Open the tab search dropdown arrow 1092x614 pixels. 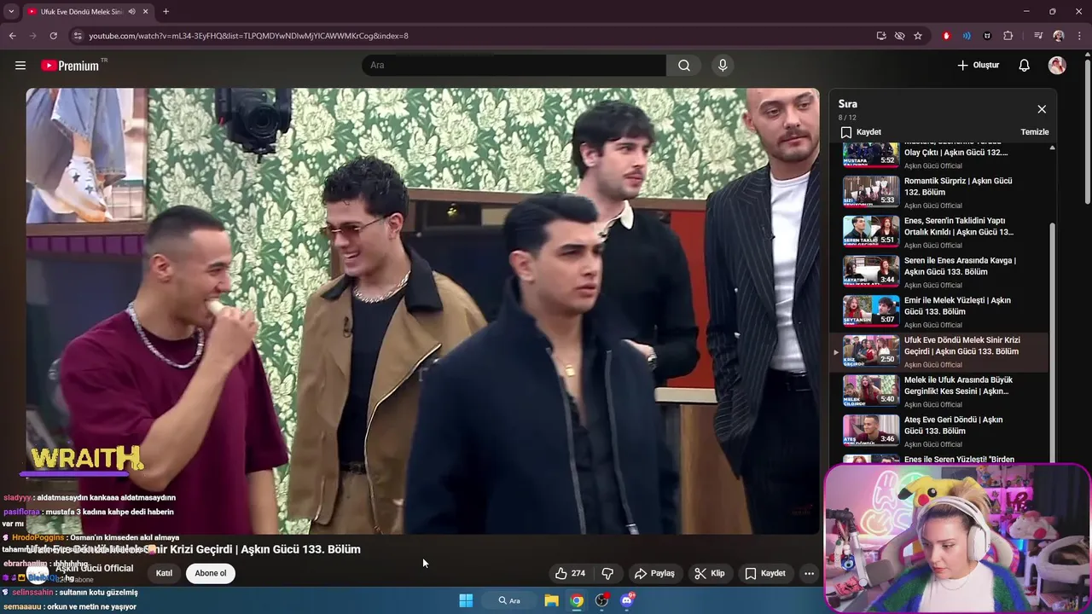[x=11, y=12]
